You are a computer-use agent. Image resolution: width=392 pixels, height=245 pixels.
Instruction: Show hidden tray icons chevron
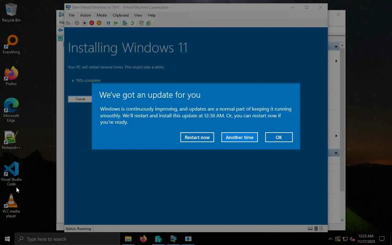[330, 239]
